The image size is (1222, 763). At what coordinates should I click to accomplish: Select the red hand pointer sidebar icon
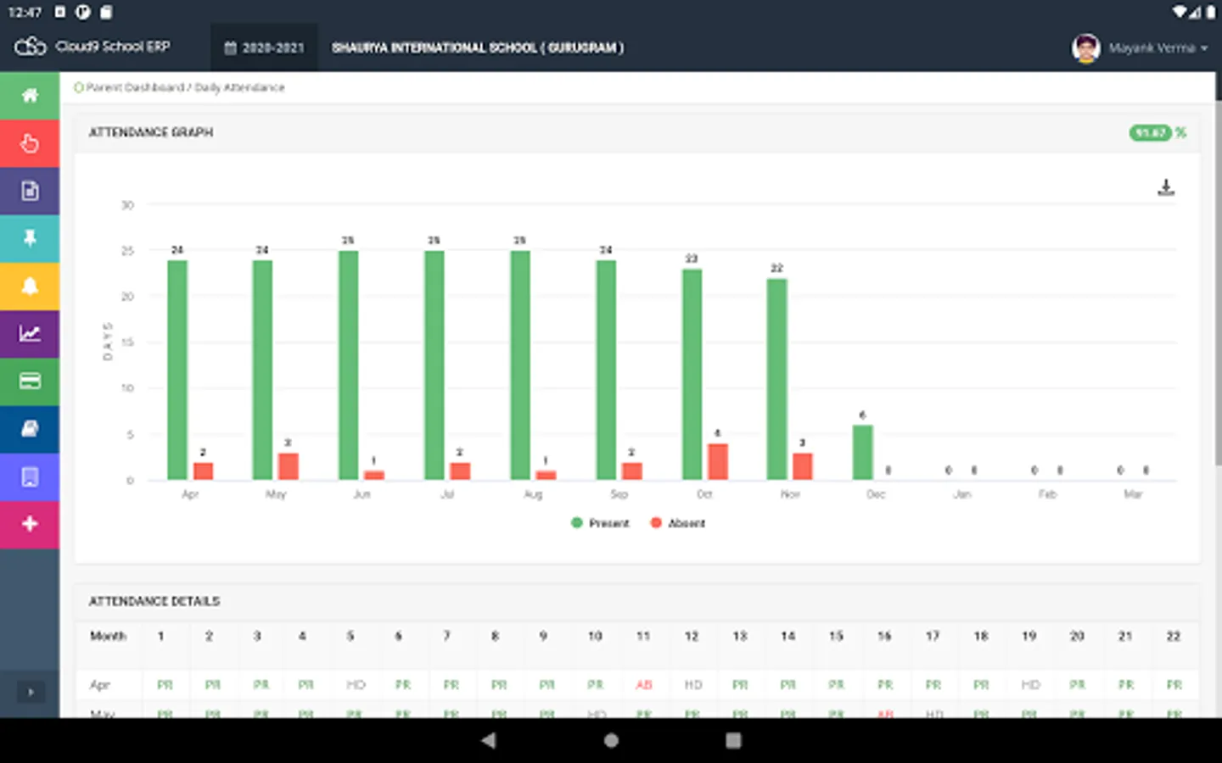pos(30,143)
